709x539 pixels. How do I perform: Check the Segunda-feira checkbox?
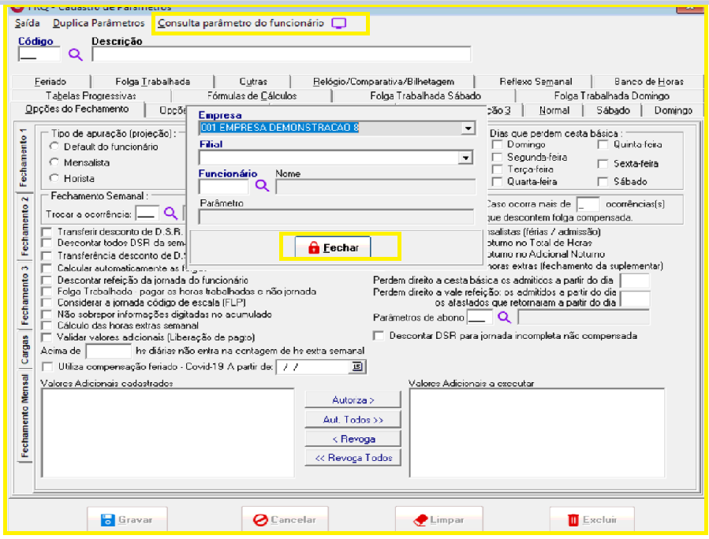click(497, 157)
